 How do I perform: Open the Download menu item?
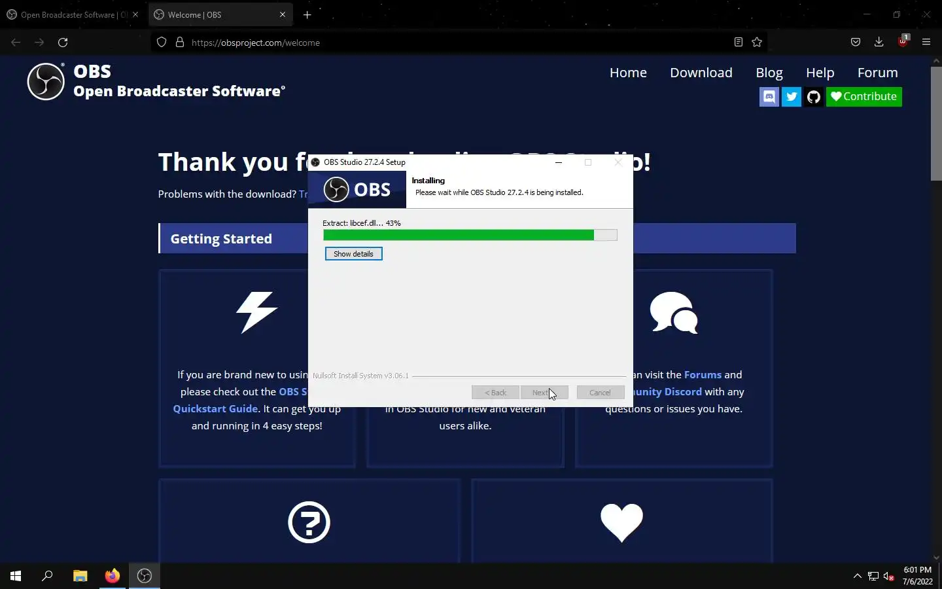[x=701, y=73]
